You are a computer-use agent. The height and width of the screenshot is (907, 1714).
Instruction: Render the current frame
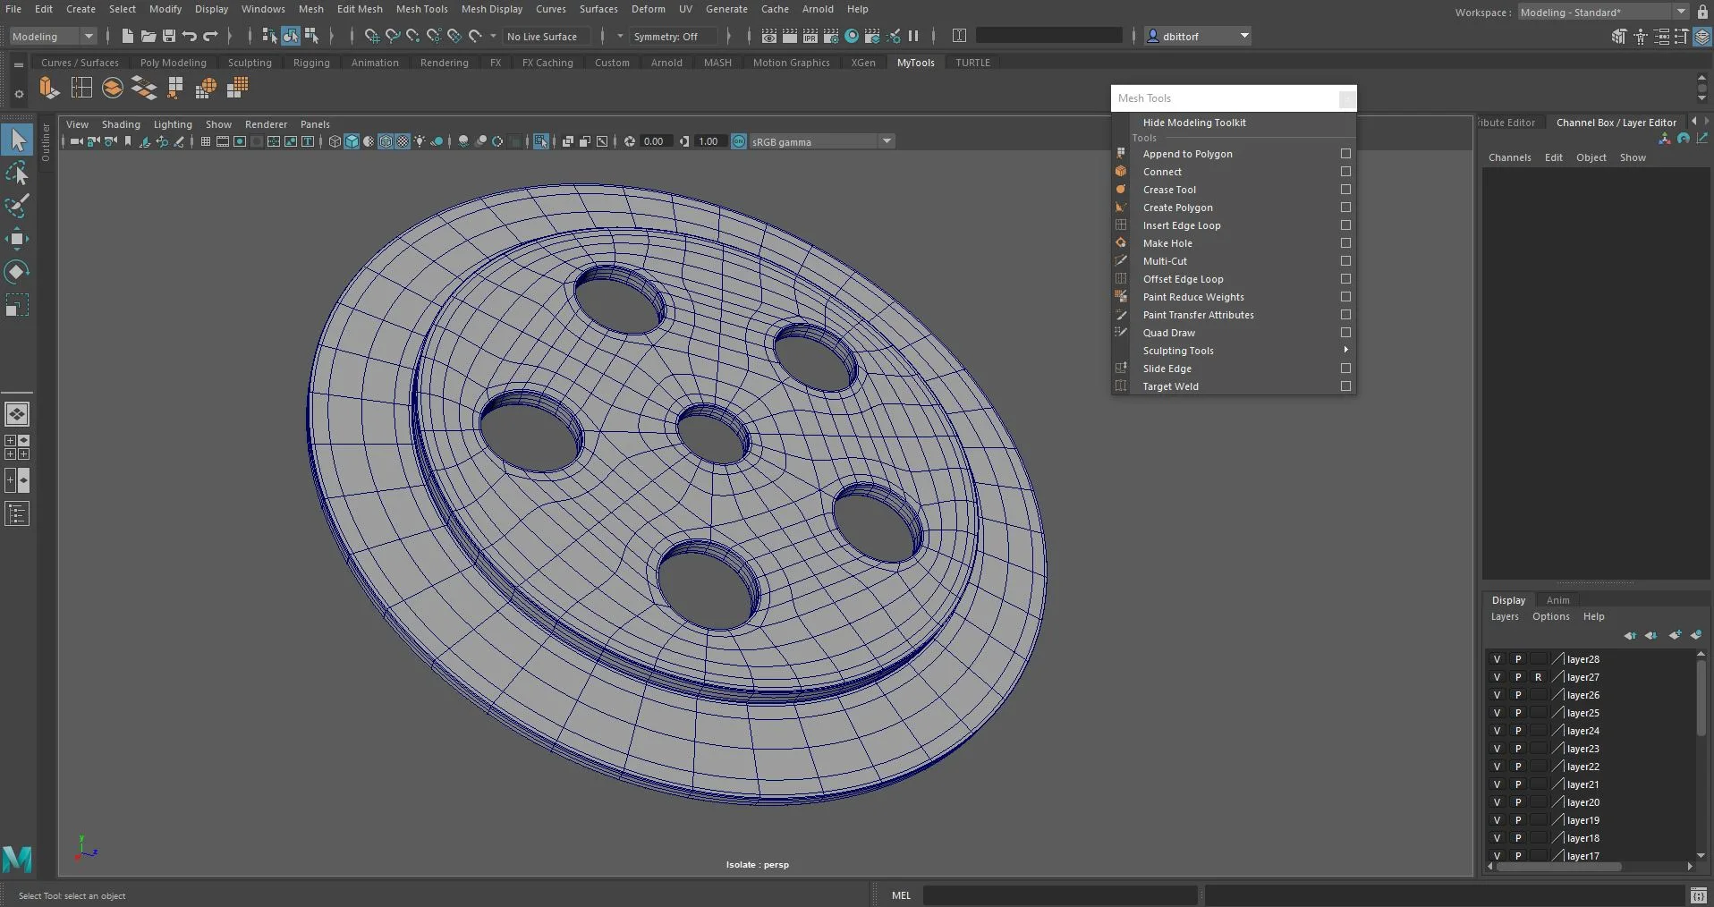pos(790,36)
